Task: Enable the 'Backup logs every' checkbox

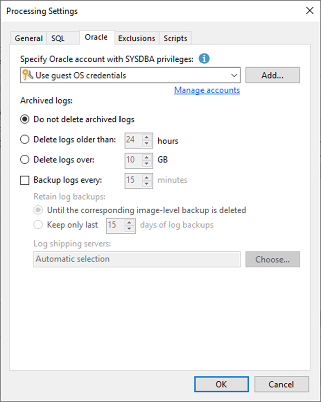Action: [x=24, y=180]
